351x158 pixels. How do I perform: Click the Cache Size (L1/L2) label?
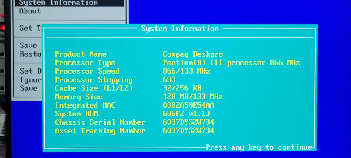(x=93, y=88)
